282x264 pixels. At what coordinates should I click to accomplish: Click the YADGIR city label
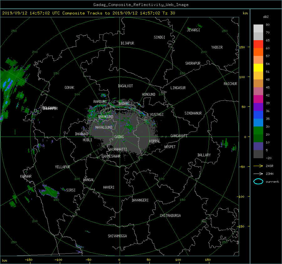pyautogui.click(x=217, y=47)
